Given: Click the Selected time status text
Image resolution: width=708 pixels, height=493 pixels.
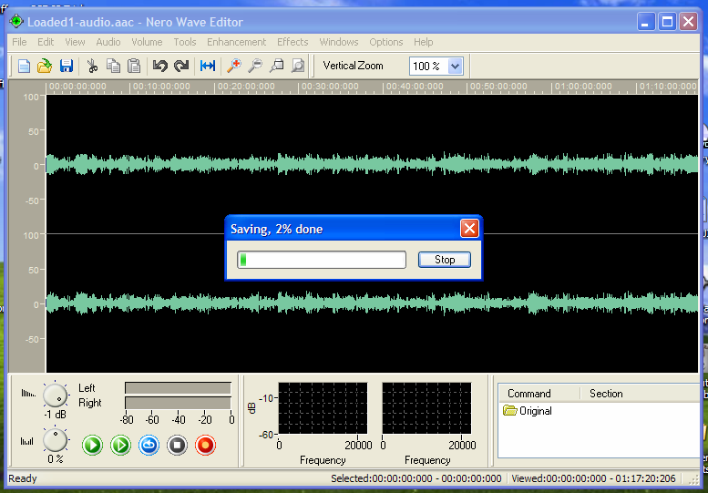Looking at the screenshot, I should (x=416, y=478).
